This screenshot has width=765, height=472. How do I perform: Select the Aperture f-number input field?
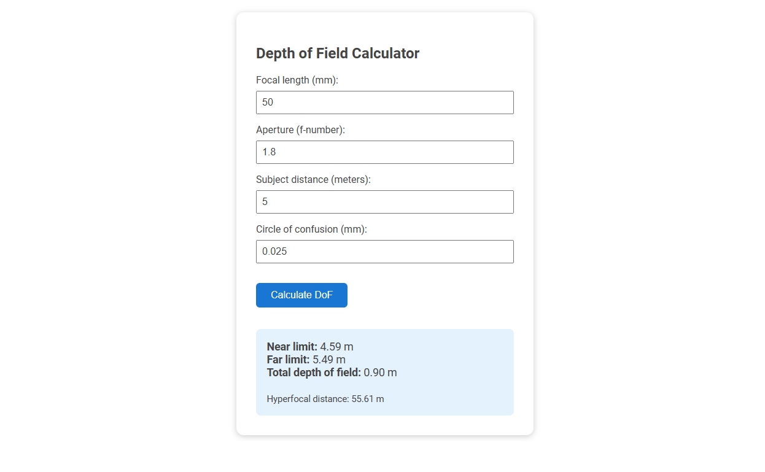click(x=384, y=152)
